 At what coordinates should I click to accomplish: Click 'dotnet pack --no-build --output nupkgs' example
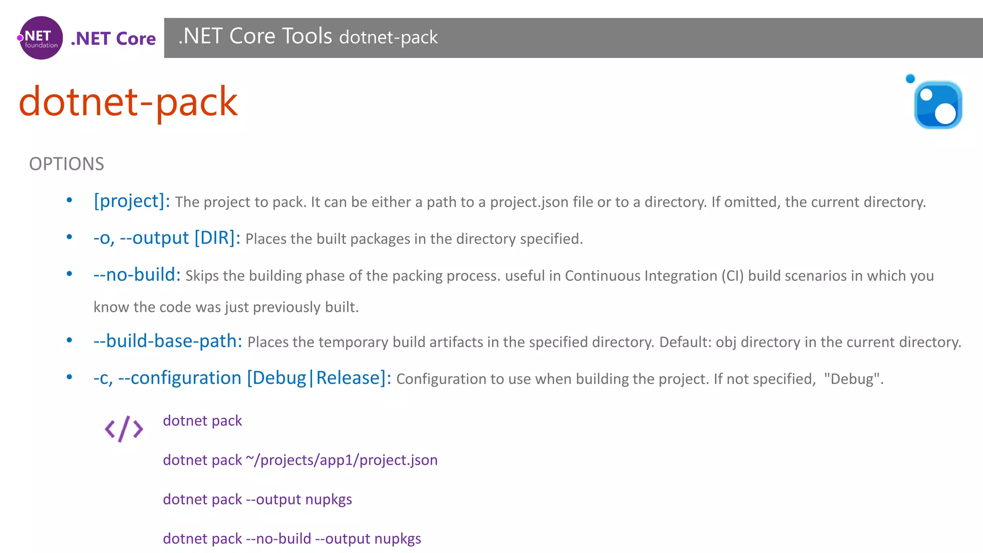tap(292, 539)
